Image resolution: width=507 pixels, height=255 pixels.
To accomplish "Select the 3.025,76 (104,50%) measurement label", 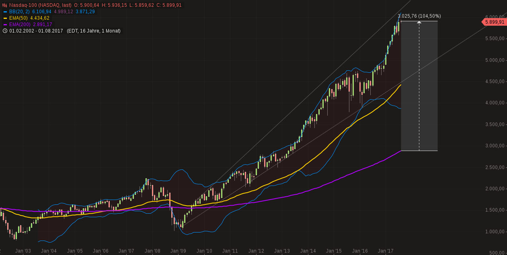I will (420, 16).
